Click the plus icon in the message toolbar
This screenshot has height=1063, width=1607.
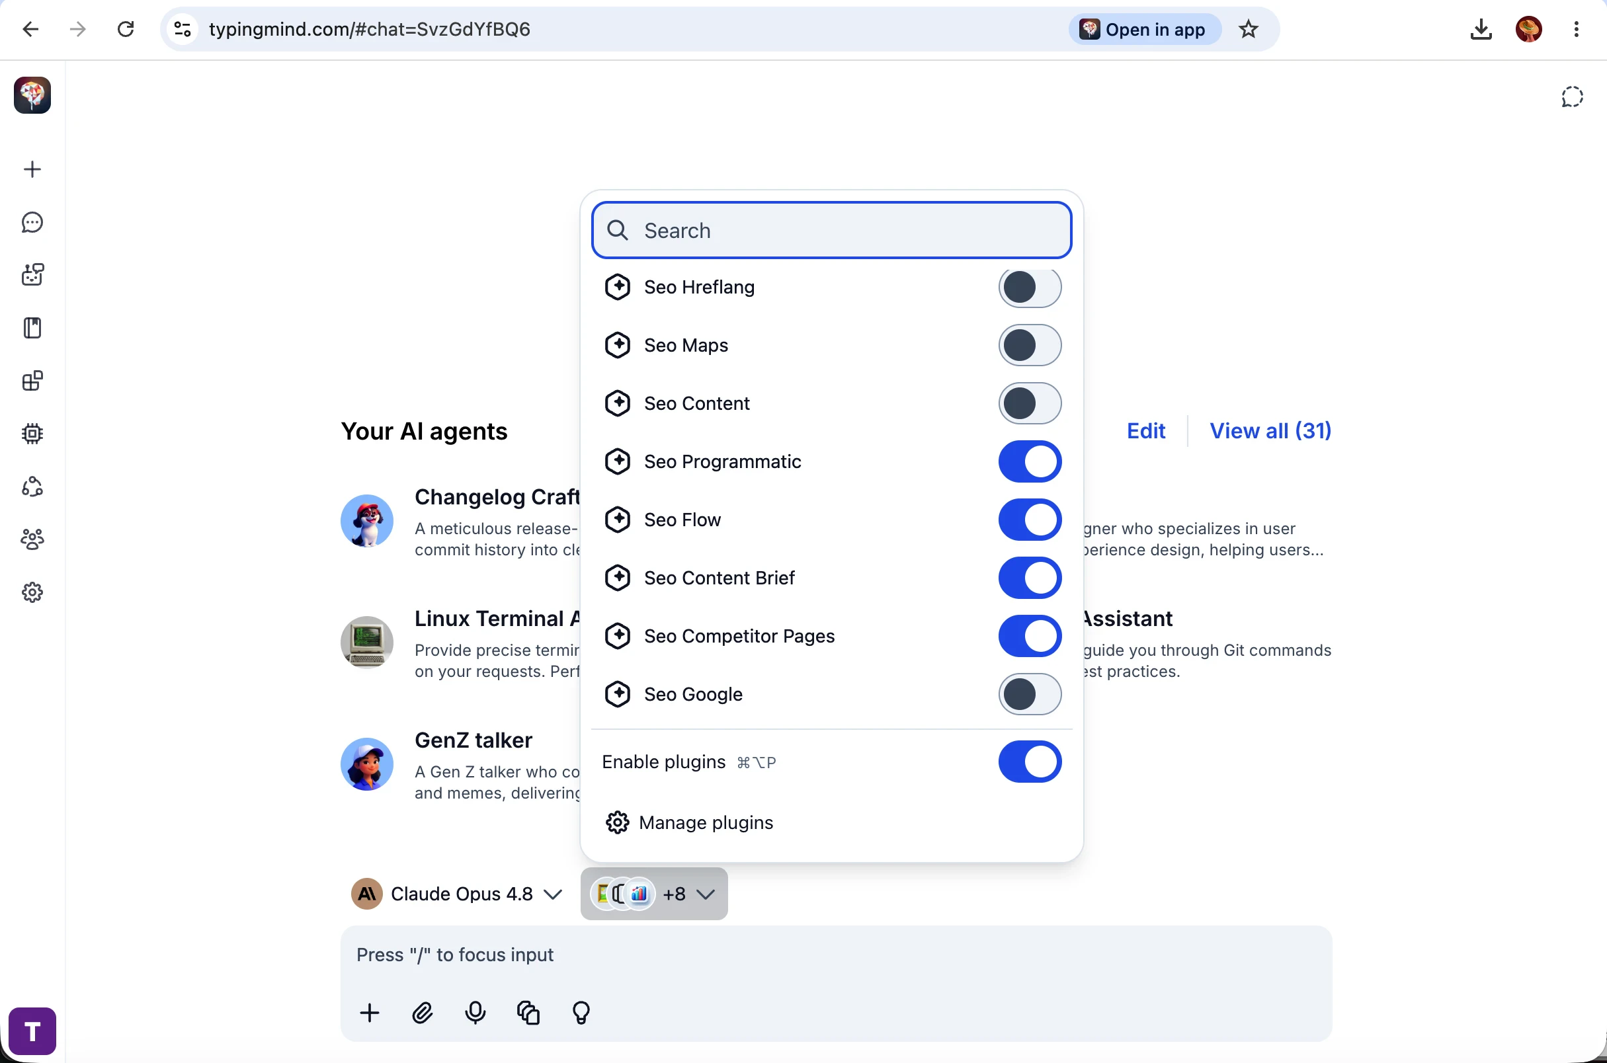coord(370,1013)
